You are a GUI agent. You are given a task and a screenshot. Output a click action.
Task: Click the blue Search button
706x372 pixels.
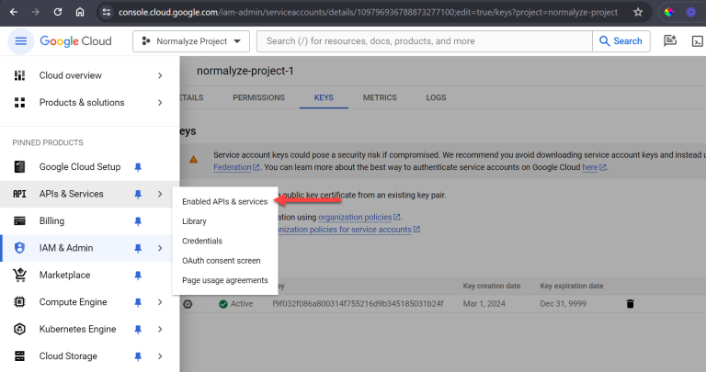621,41
